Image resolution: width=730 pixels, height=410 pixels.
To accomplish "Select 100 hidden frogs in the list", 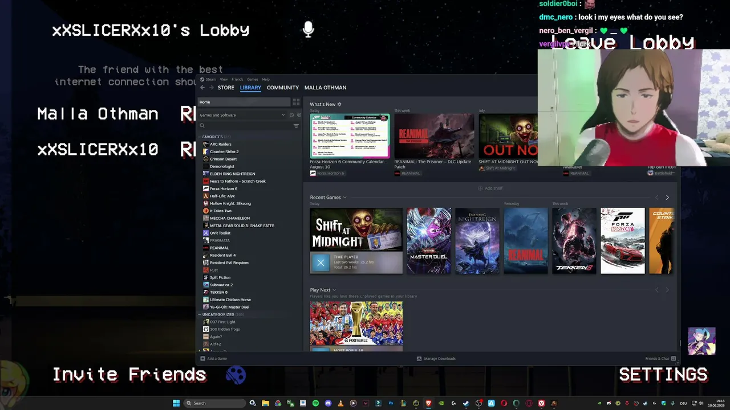I will click(225, 329).
